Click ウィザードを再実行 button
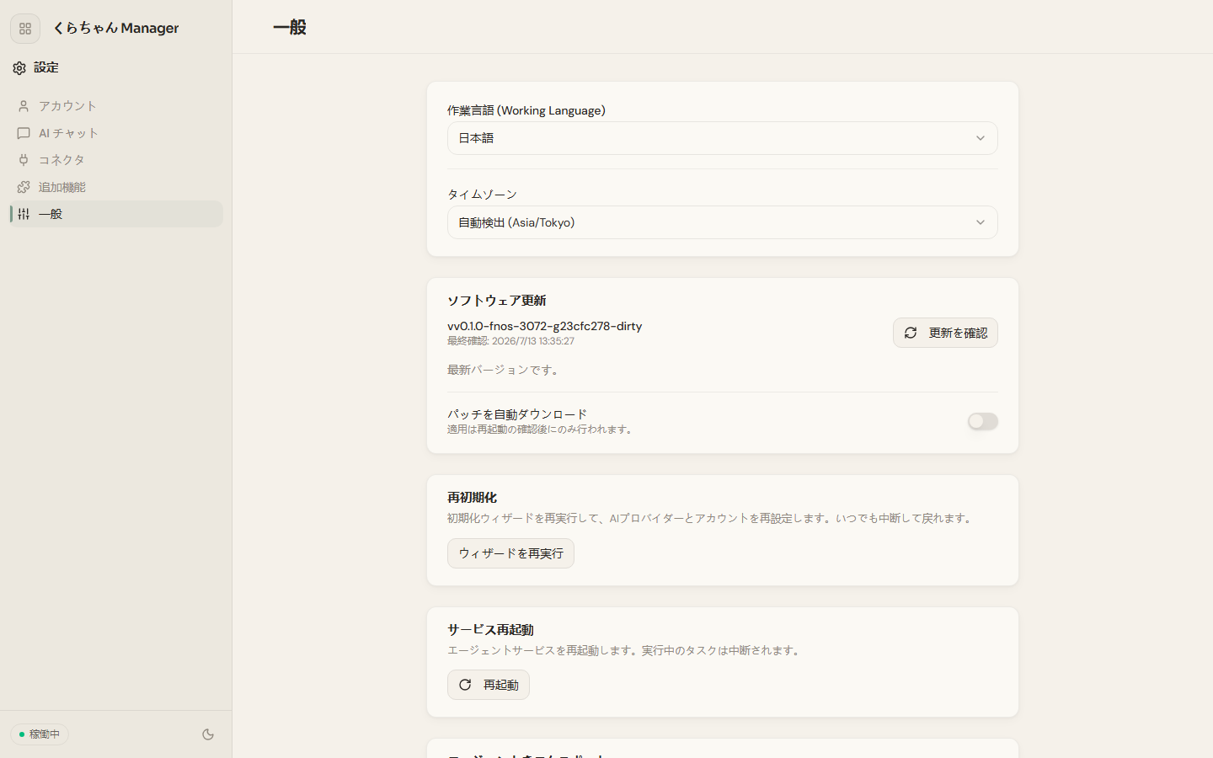The height and width of the screenshot is (758, 1213). coord(510,553)
